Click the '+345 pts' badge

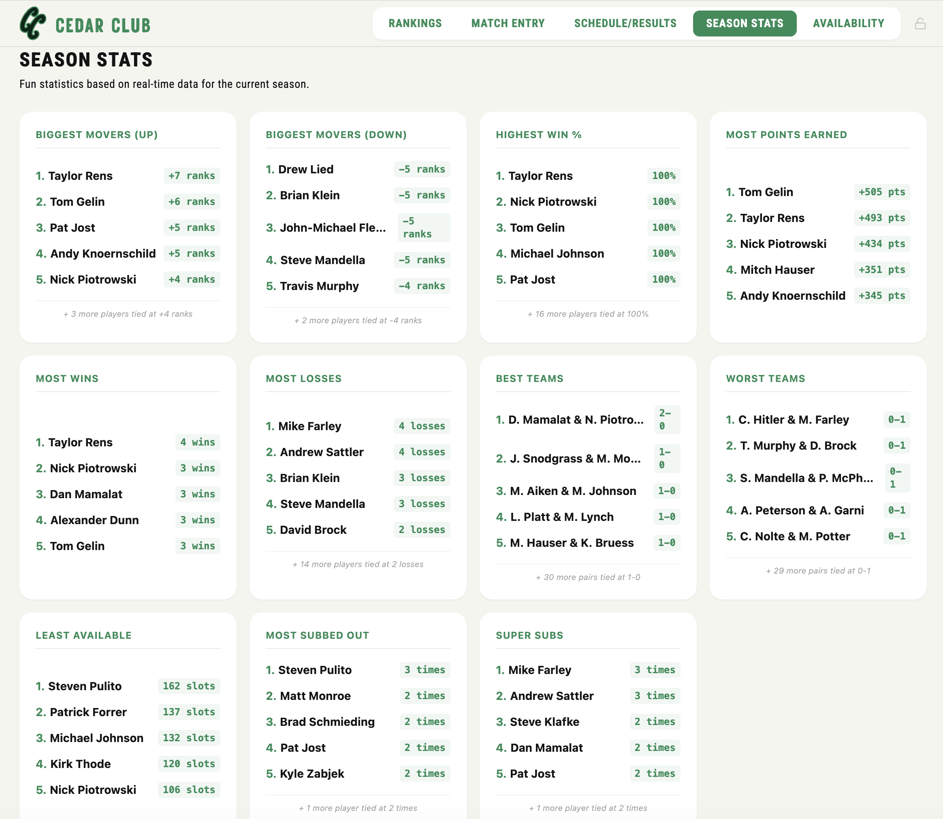point(882,296)
